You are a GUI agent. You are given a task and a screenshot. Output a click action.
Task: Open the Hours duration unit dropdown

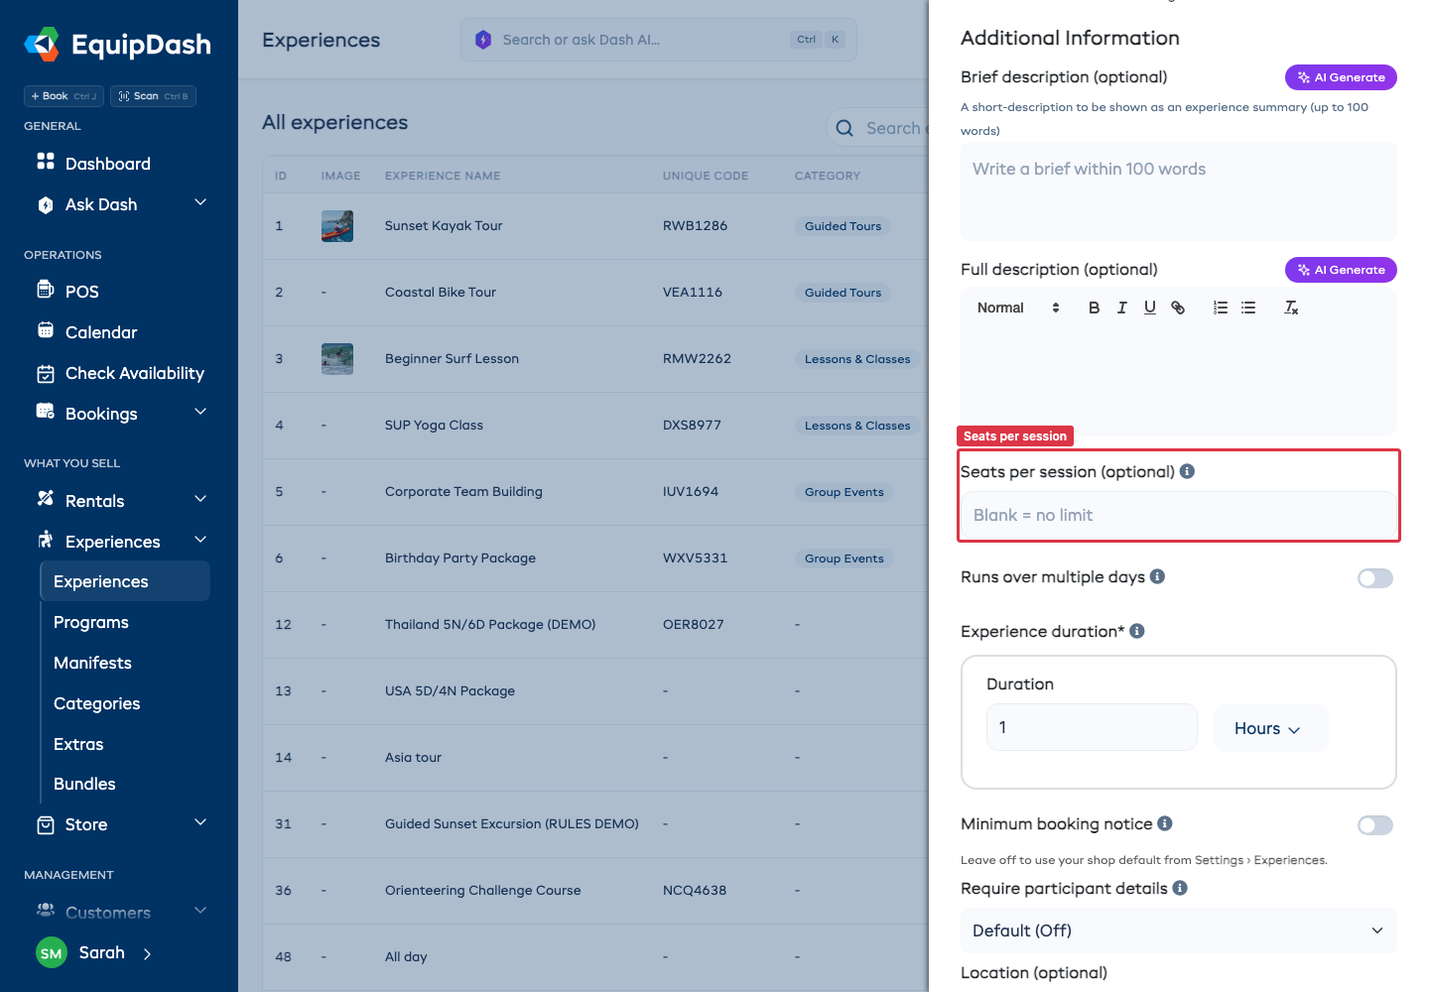1270,728
